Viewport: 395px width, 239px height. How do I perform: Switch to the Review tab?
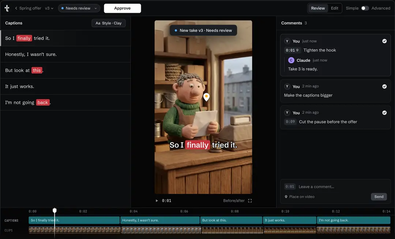coord(318,8)
